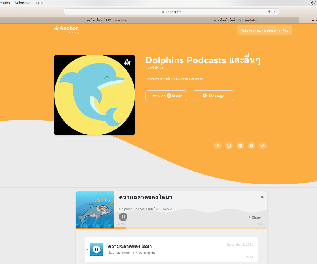Click the audio bars icon in player
Screen dimensions: 317x264
tap(262, 197)
